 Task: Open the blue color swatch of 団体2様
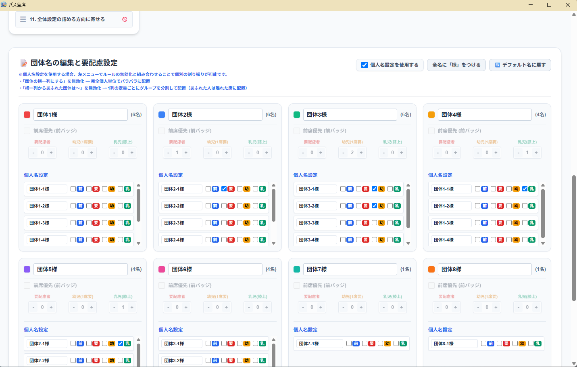pyautogui.click(x=162, y=115)
